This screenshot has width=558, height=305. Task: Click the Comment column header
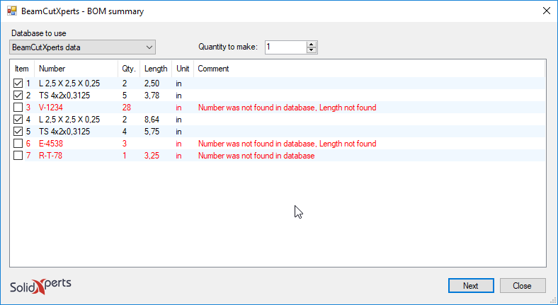pos(369,69)
